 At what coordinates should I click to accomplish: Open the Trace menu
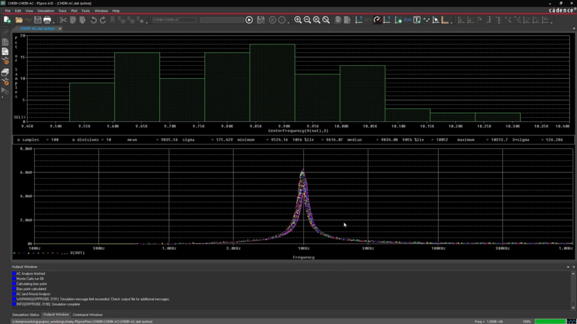62,11
